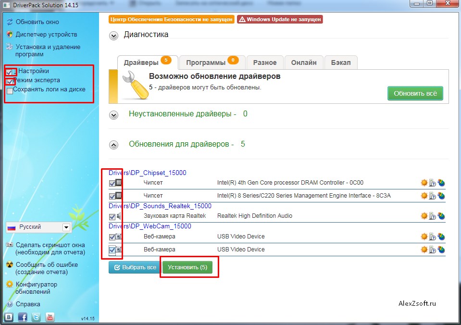Toggle the webcam checkbox with dotted focus outline
Screen dimensions: 461x325
[x=112, y=250]
